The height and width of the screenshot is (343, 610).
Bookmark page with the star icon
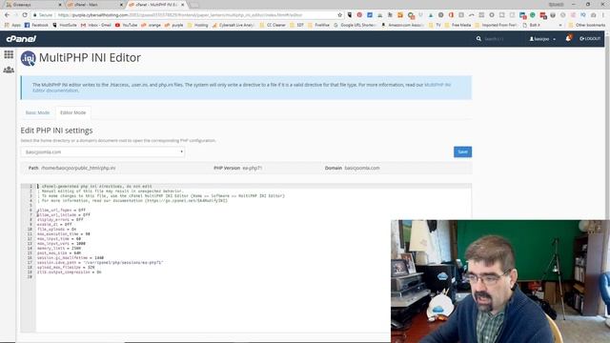[x=339, y=15]
